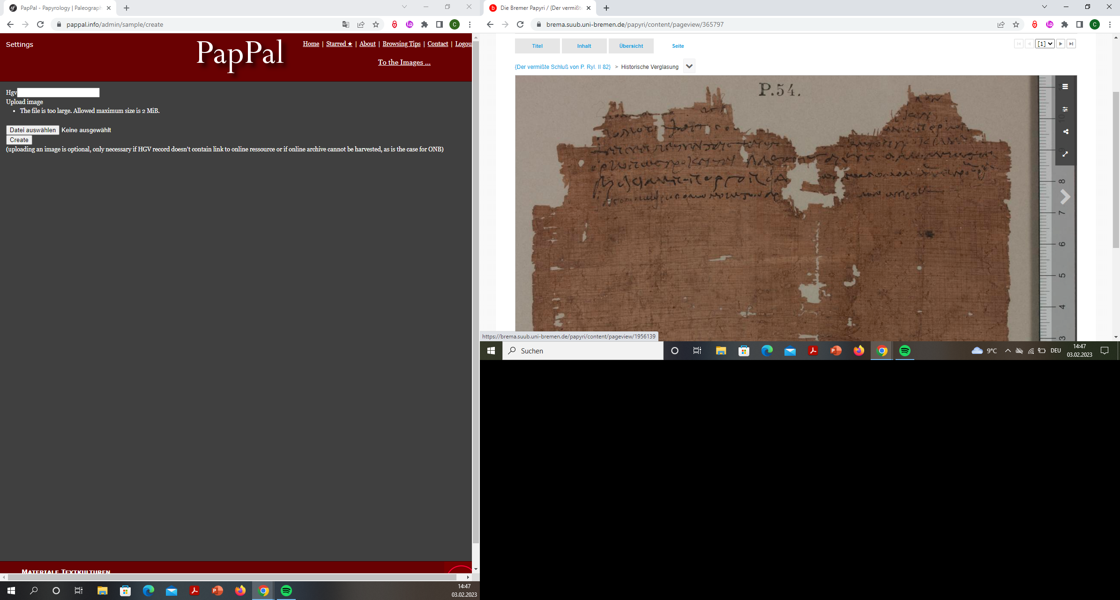The image size is (1120, 600).
Task: Share PapPal page via address bar icon
Action: [x=361, y=24]
